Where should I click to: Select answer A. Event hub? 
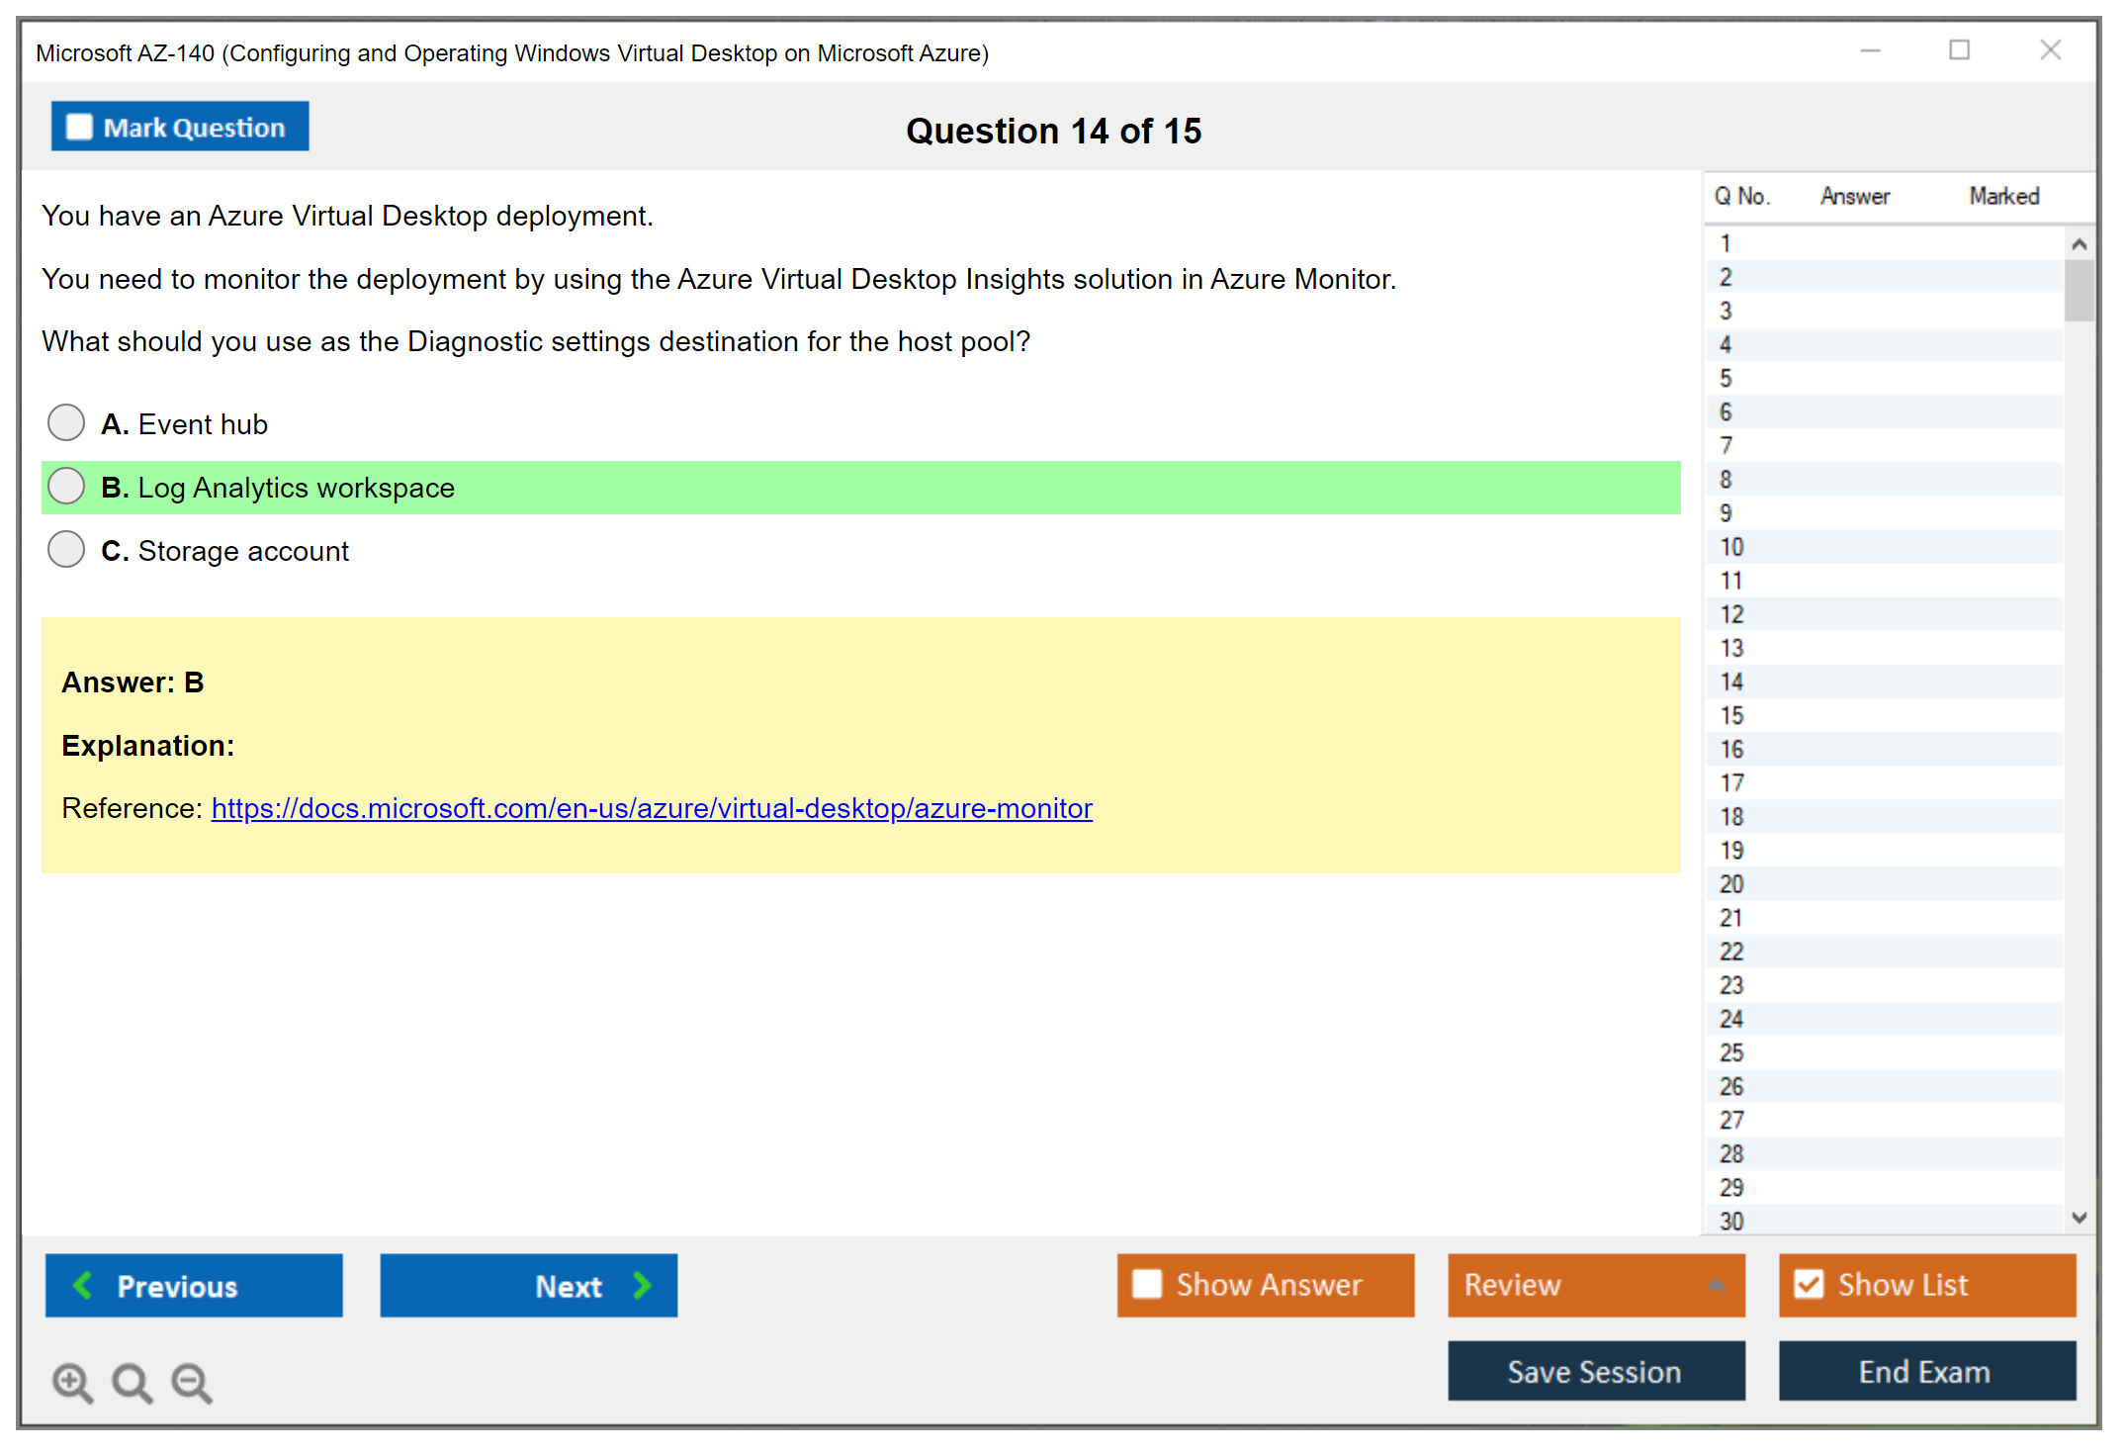click(66, 422)
